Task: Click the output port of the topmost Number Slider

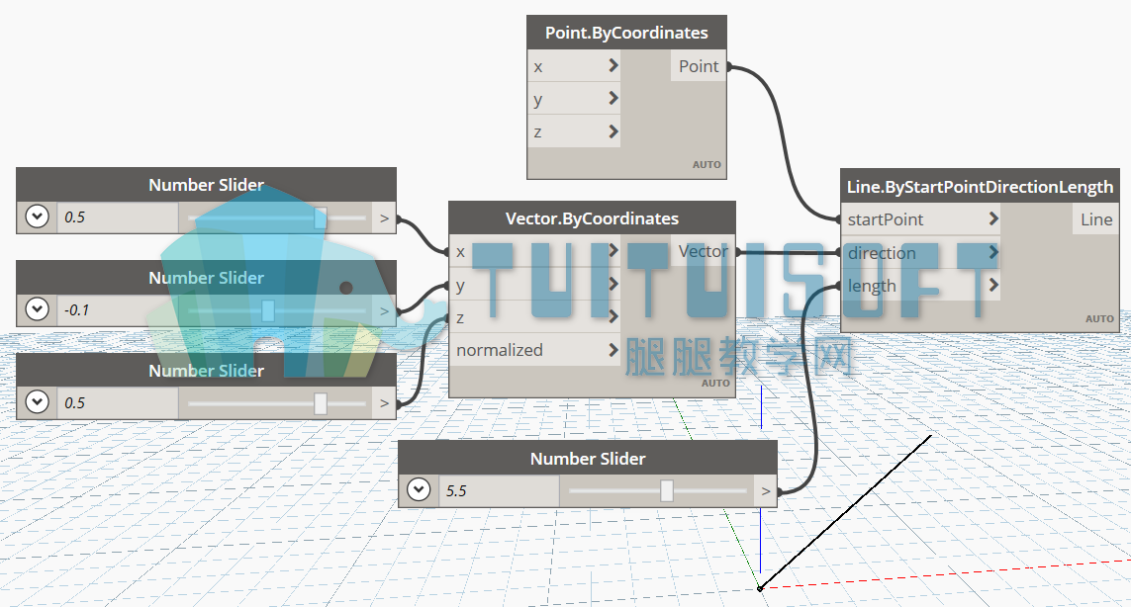Action: 385,217
